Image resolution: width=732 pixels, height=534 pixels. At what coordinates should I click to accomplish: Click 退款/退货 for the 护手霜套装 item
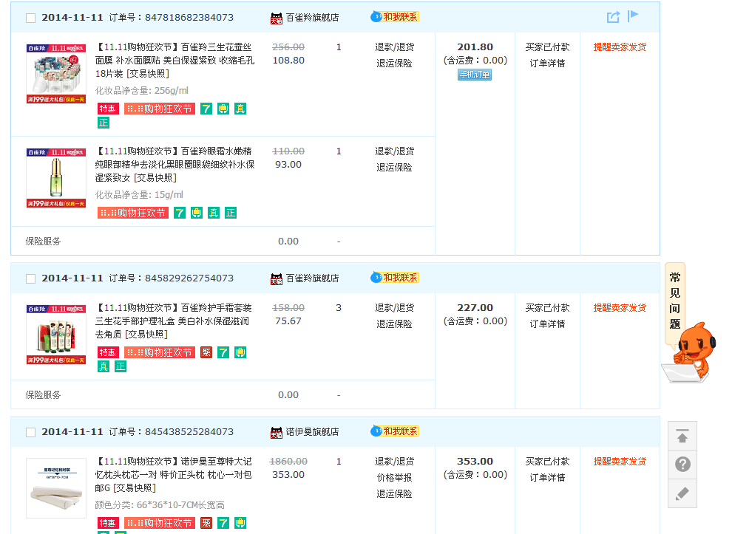click(395, 308)
